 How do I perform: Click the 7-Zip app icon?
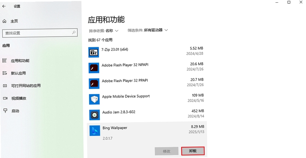94,52
